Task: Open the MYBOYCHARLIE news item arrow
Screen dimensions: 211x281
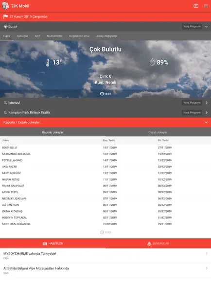Action: coord(207,253)
